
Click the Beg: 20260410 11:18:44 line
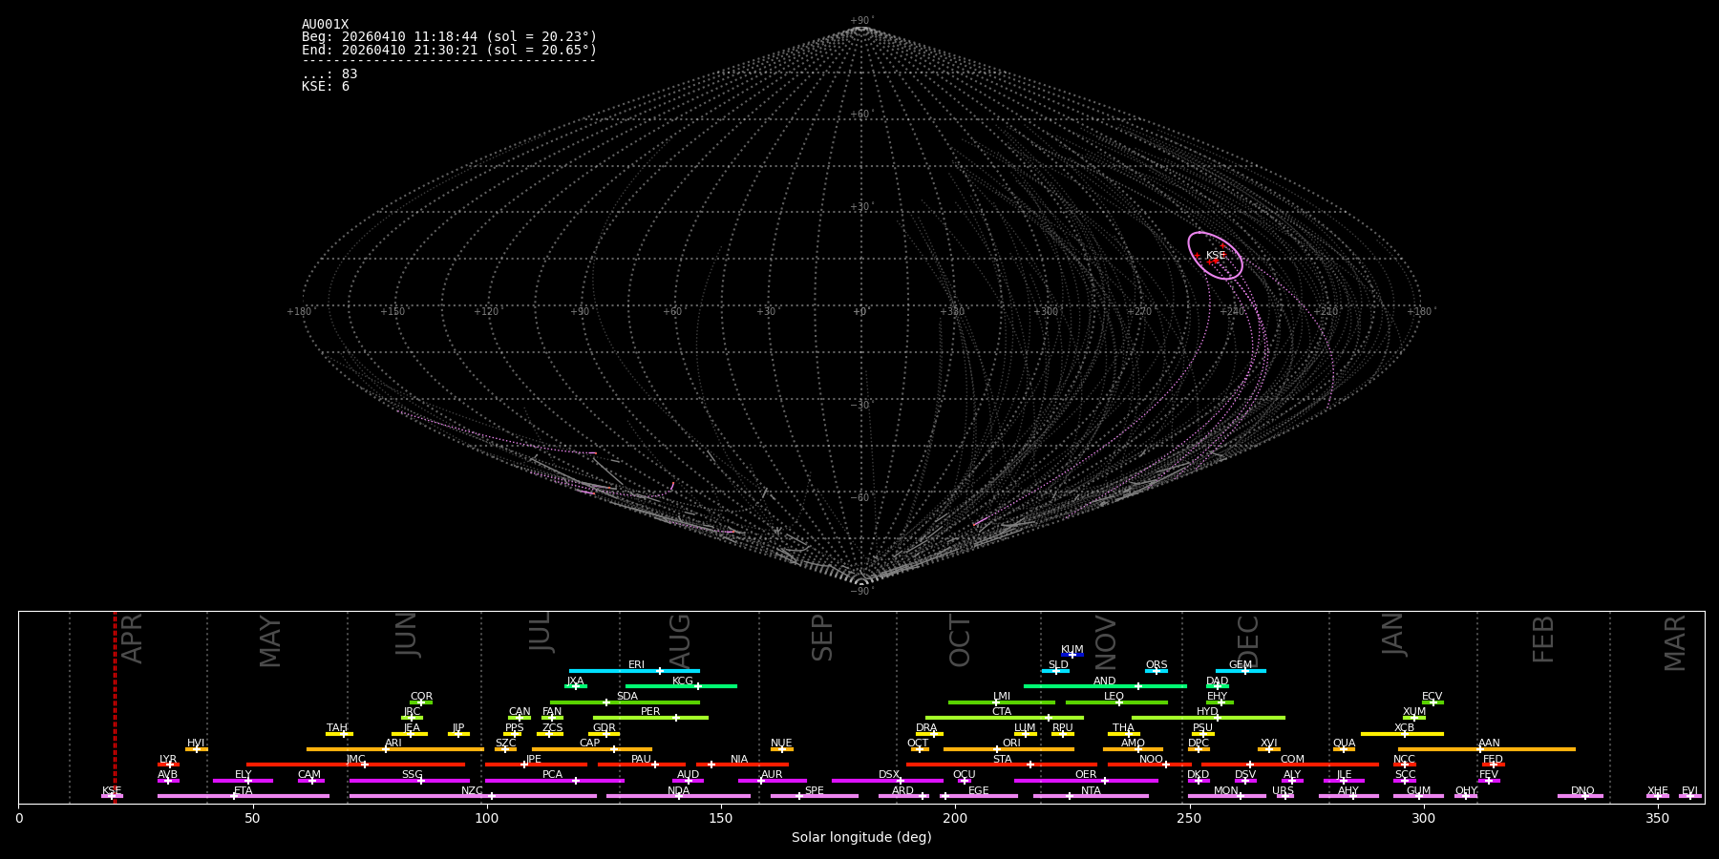click(449, 37)
